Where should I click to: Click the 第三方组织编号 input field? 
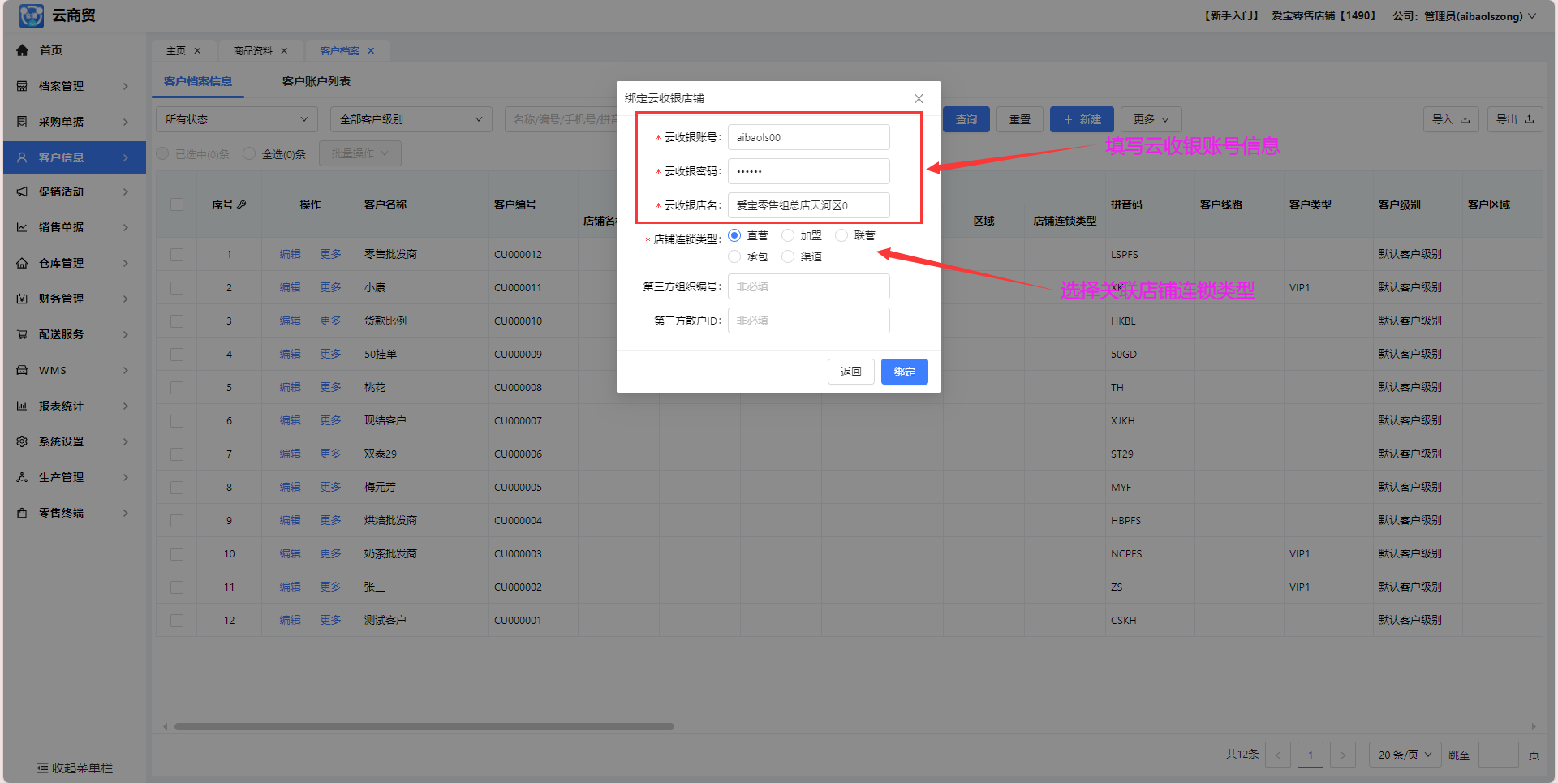click(809, 286)
